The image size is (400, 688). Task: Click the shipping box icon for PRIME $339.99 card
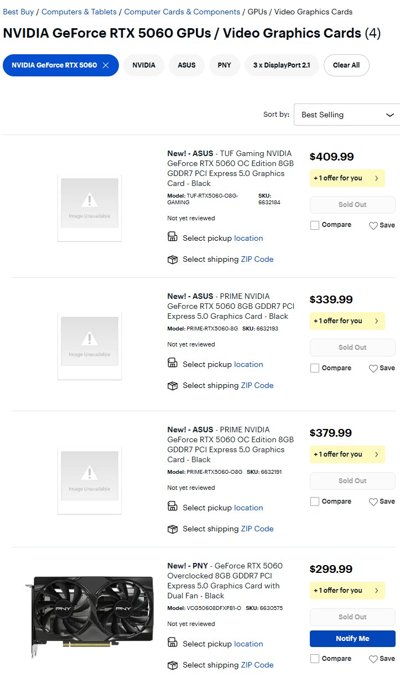(x=172, y=385)
